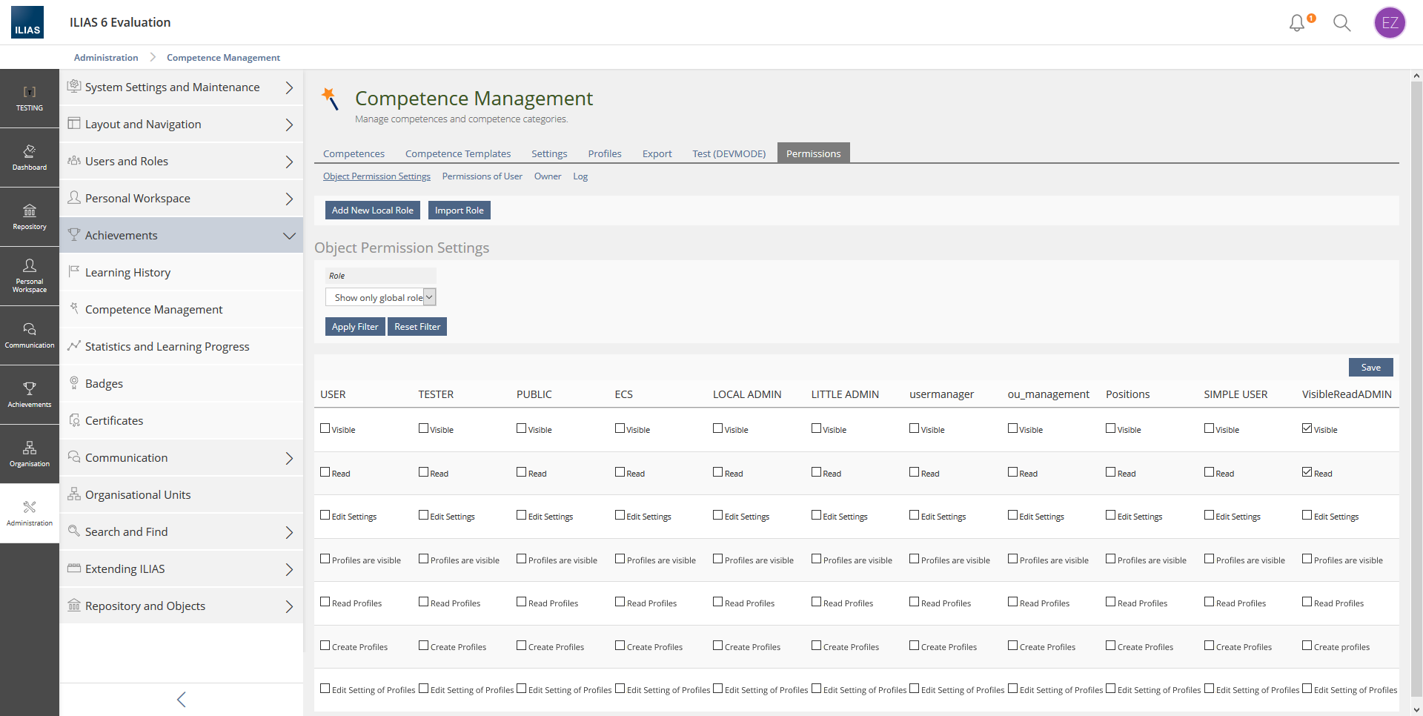Uncheck Visible for VisibleReadADMIN role

[x=1307, y=428]
